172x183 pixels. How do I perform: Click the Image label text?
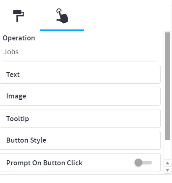[16, 96]
